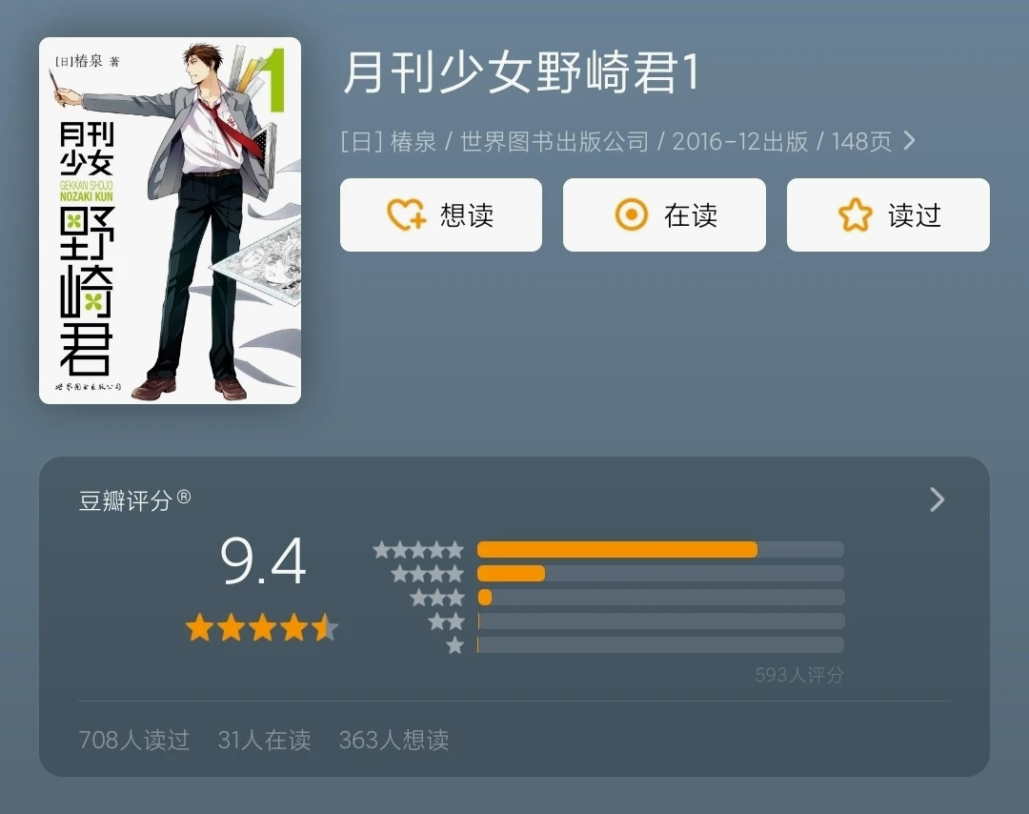The height and width of the screenshot is (814, 1029).
Task: Mark the book as 想读
Action: point(441,214)
